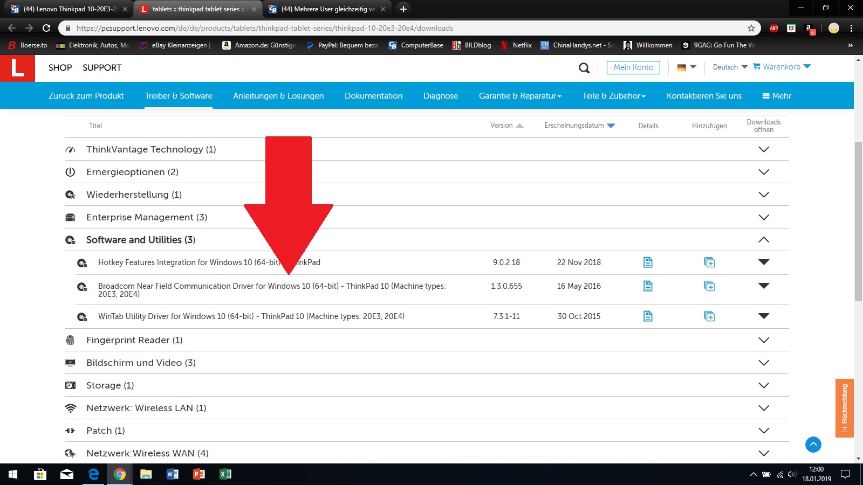The image size is (863, 485).
Task: Open details document icon for Hotkey Features
Action: [x=648, y=262]
